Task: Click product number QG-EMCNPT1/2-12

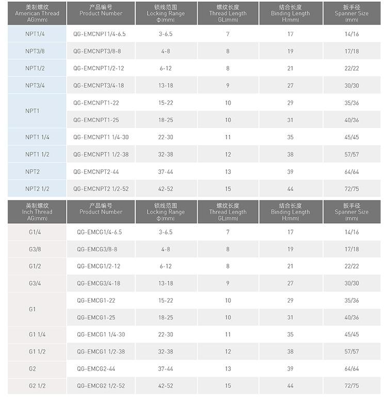Action: click(x=101, y=68)
